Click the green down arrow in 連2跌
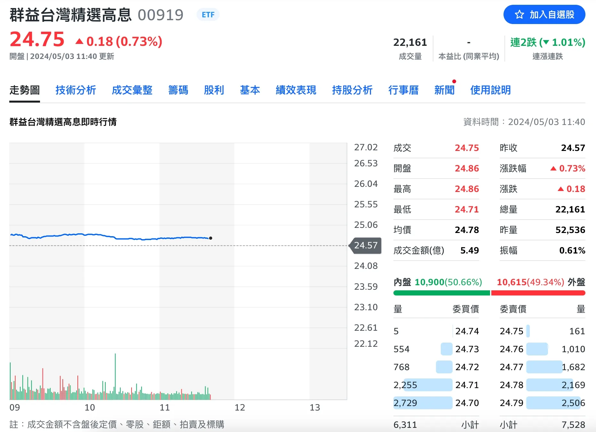 (x=546, y=42)
